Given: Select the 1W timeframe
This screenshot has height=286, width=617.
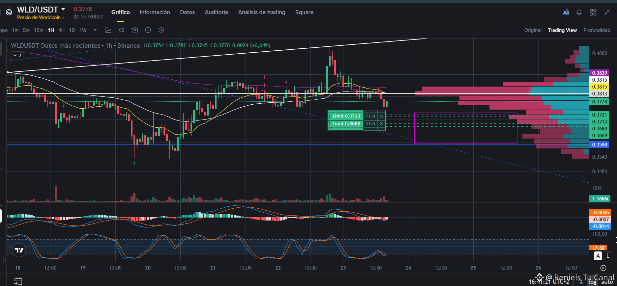Looking at the screenshot, I should tap(83, 30).
